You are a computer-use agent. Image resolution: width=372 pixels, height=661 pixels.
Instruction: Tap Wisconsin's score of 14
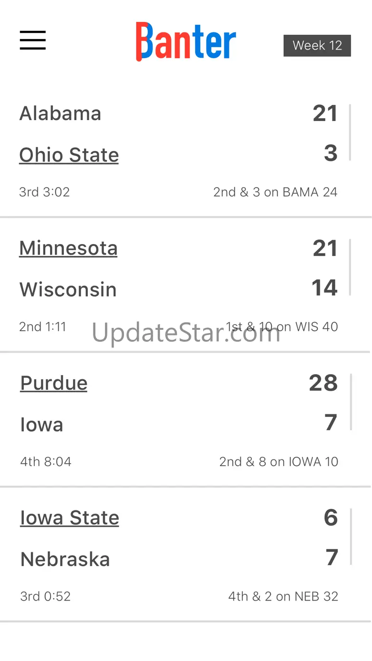(325, 288)
